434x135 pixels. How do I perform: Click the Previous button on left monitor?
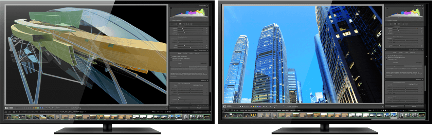pyautogui.click(x=179, y=108)
